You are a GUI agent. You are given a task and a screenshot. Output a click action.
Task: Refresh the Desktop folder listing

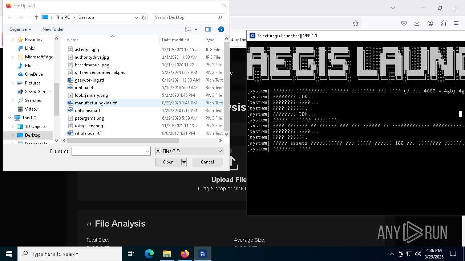click(144, 17)
